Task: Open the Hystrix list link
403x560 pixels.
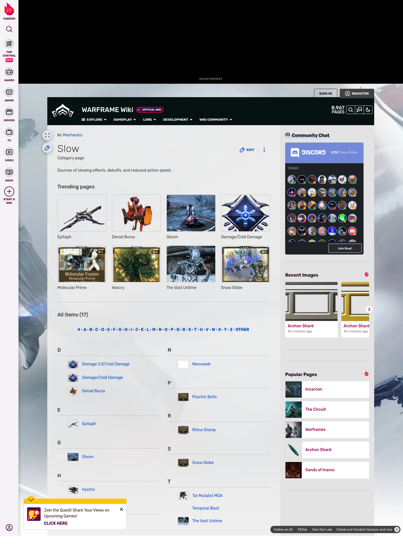Action: pyautogui.click(x=88, y=489)
